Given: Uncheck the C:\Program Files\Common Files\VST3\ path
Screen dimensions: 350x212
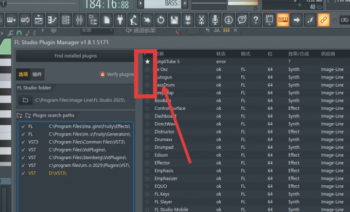Looking at the screenshot, I should point(23,142).
